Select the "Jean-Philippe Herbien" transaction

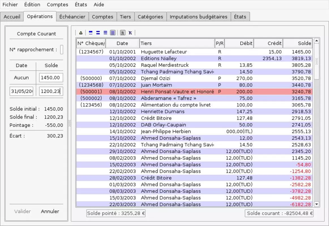pos(194,132)
